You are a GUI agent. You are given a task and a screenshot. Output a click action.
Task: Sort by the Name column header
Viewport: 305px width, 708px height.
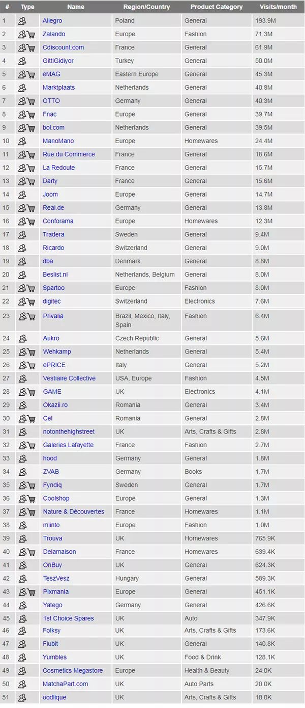[x=76, y=7]
